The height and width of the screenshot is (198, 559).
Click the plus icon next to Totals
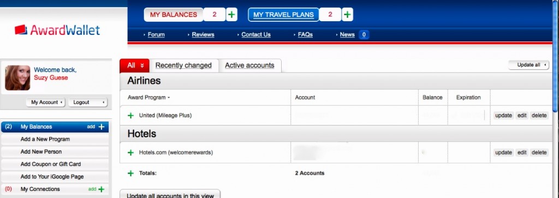pos(131,173)
